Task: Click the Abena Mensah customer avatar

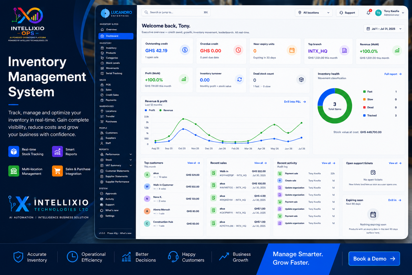Action: click(147, 211)
